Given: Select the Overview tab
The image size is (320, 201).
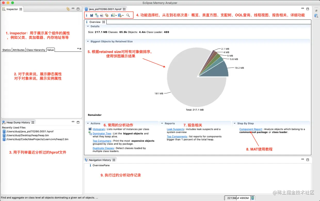Looking at the screenshot, I should pos(95,22).
